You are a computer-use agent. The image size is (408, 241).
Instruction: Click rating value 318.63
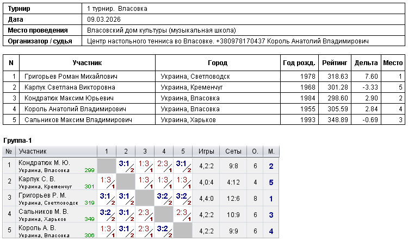coord(338,77)
